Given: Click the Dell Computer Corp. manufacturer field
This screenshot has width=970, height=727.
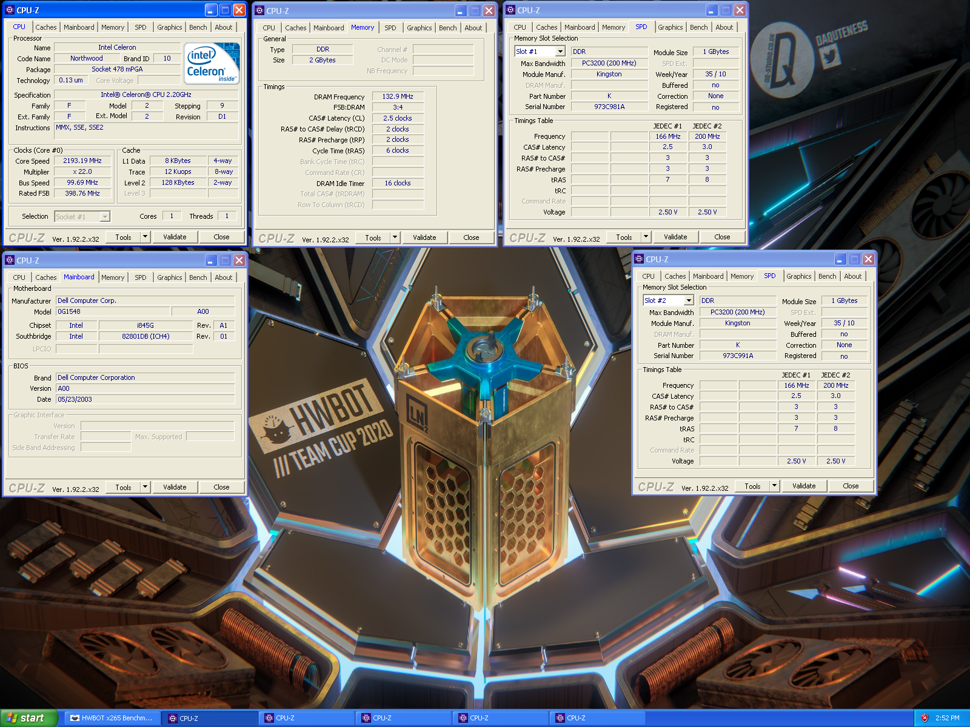Looking at the screenshot, I should (x=145, y=301).
